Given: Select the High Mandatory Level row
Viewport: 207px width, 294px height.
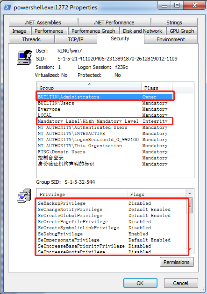Looking at the screenshot, I should 105,121.
